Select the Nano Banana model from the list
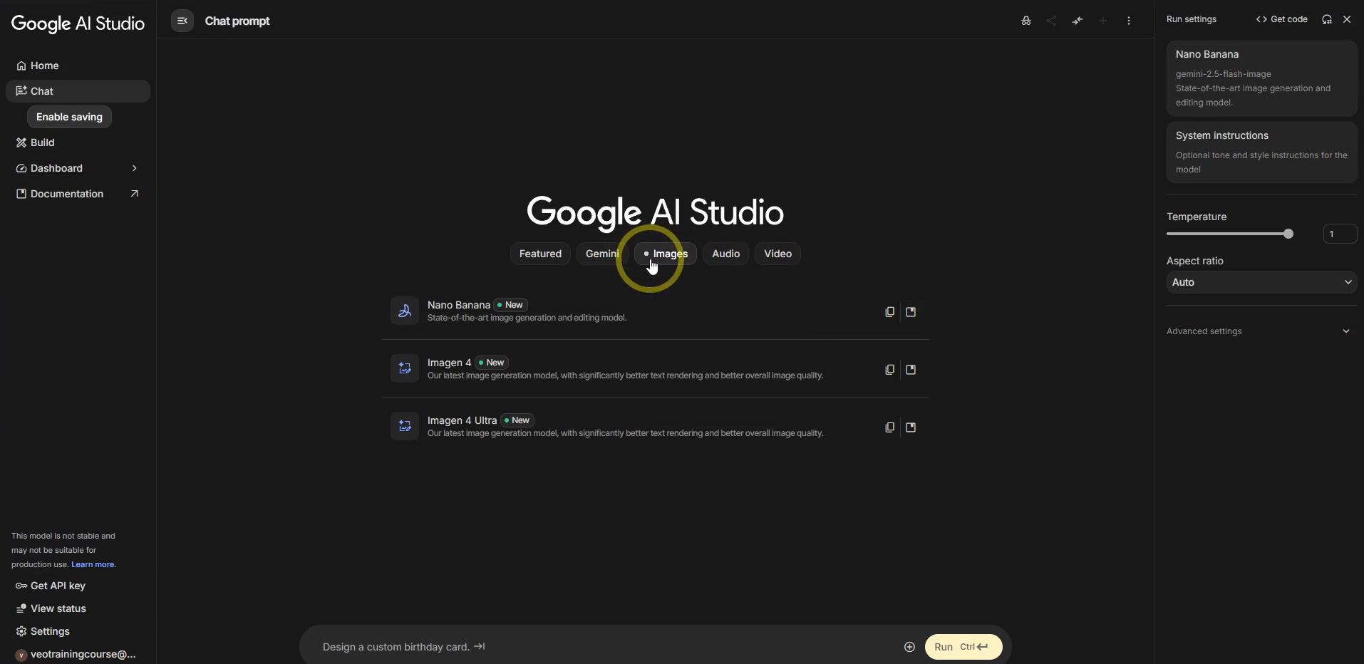This screenshot has height=664, width=1364. pyautogui.click(x=656, y=311)
